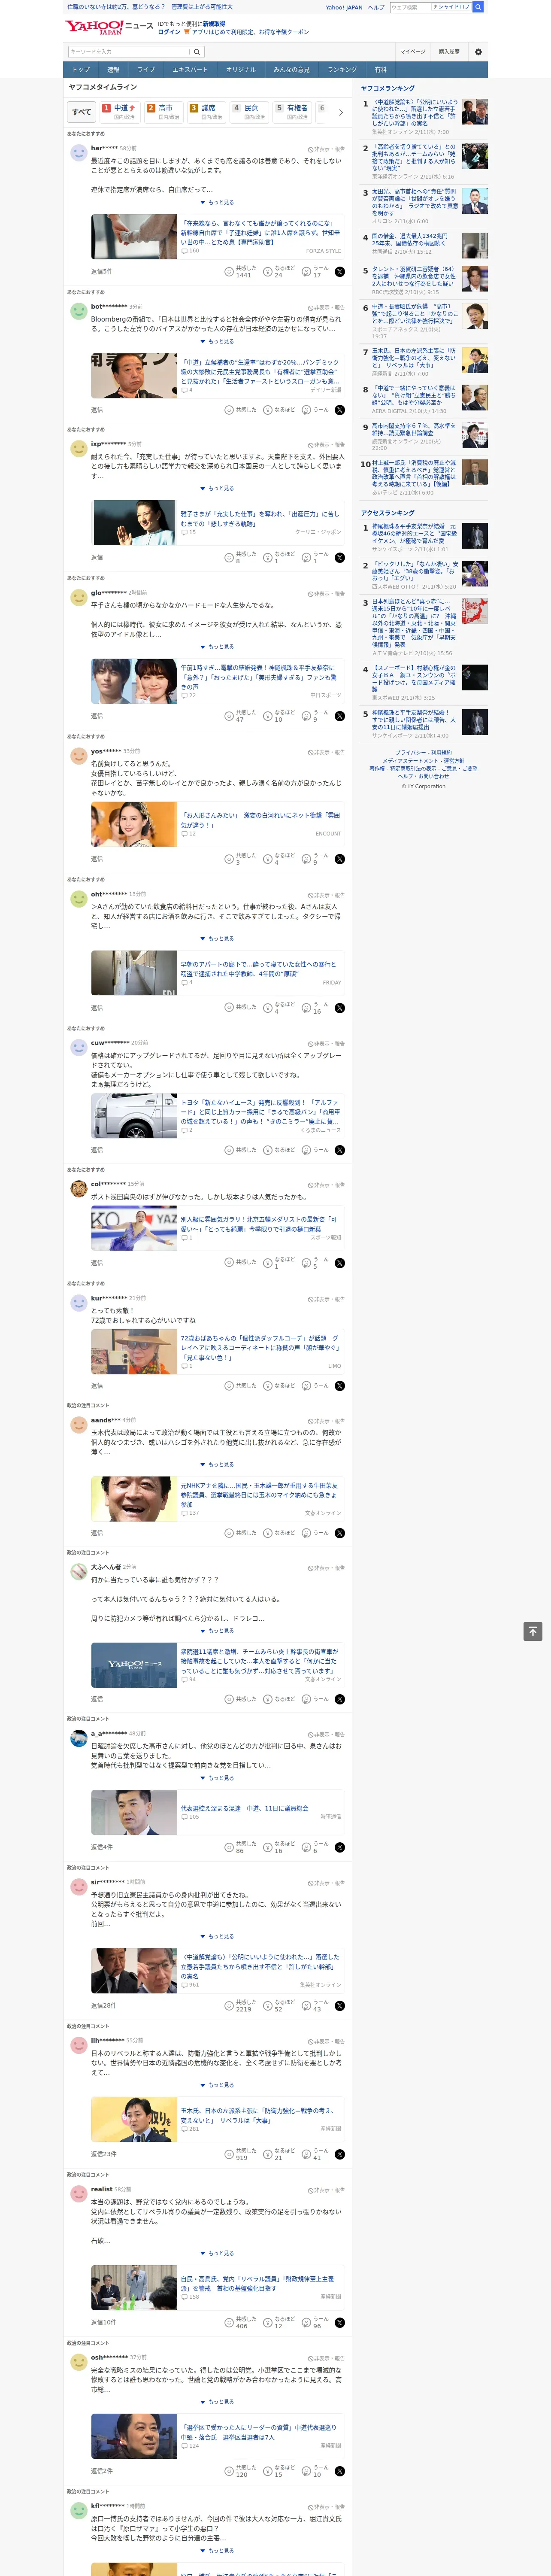Toggle 共感した on cuw******** comment
The height and width of the screenshot is (2576, 551).
[240, 1150]
